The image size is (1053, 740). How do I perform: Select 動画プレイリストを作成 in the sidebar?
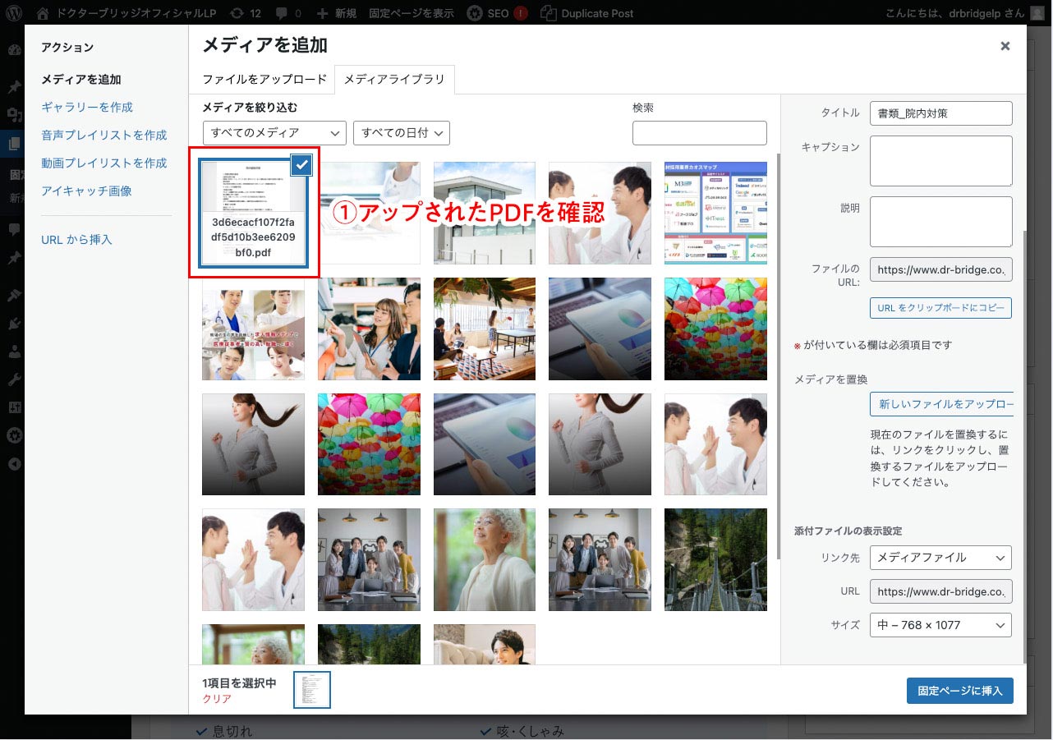(104, 163)
